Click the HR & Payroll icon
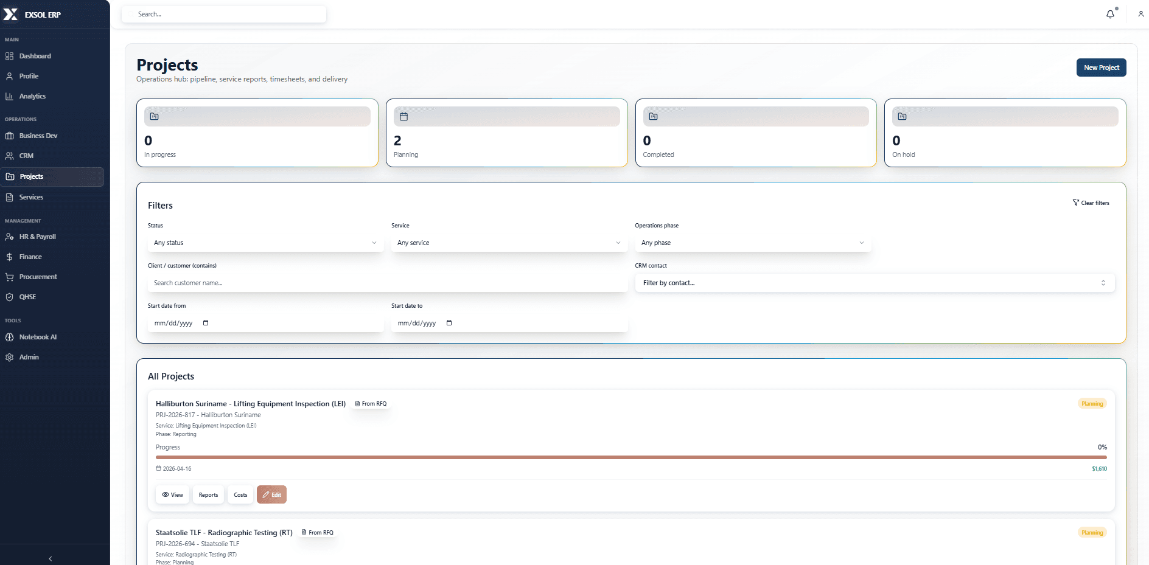The height and width of the screenshot is (565, 1149). click(x=9, y=237)
